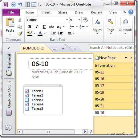This screenshot has width=138, height=138.
Task: Decrease the indent position
Action: click(x=53, y=33)
